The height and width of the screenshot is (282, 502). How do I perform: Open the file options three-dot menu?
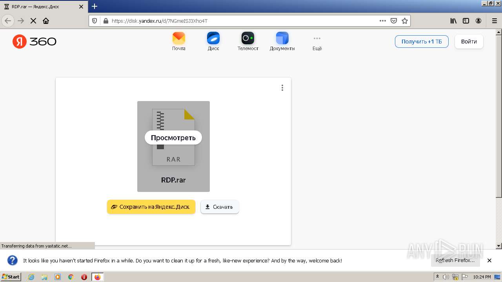coord(282,88)
